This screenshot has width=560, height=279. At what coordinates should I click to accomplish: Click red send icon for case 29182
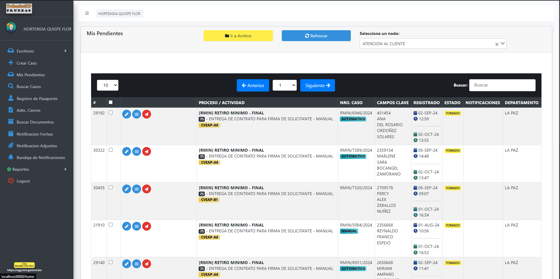147,114
